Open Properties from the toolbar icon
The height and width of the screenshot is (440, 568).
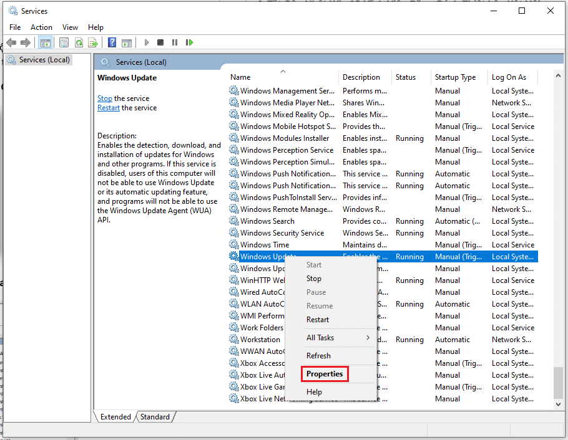[x=64, y=43]
